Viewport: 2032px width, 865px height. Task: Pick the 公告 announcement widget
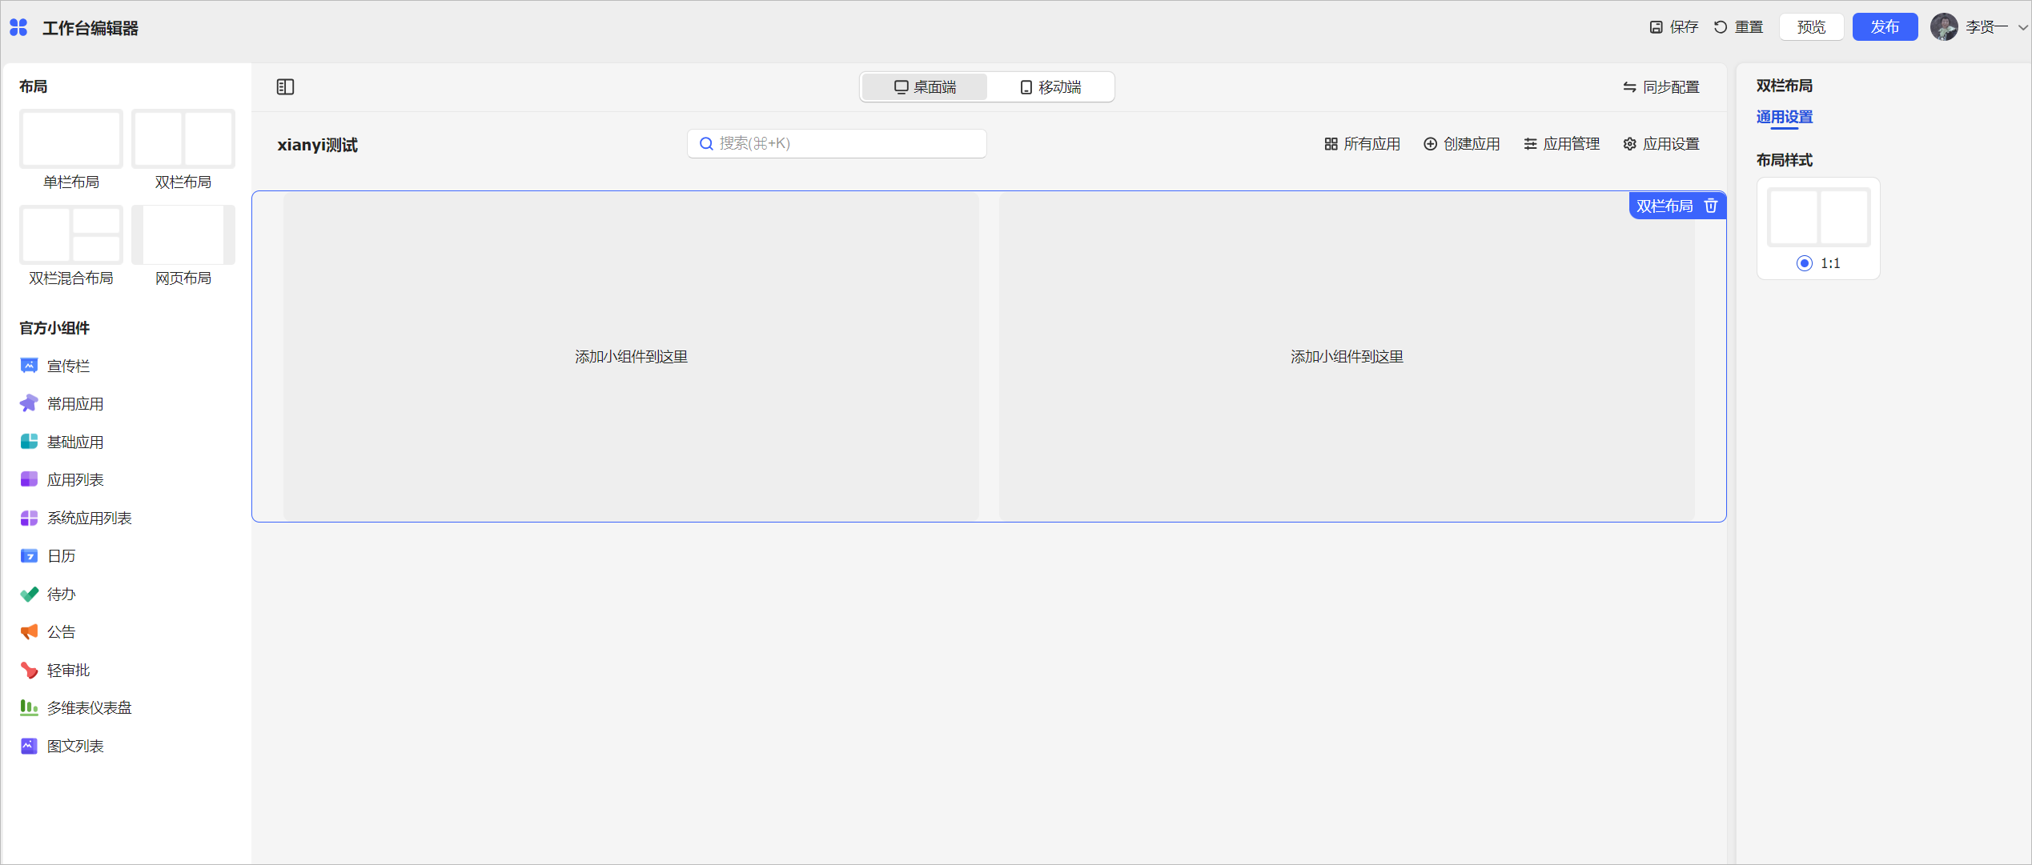click(x=61, y=631)
